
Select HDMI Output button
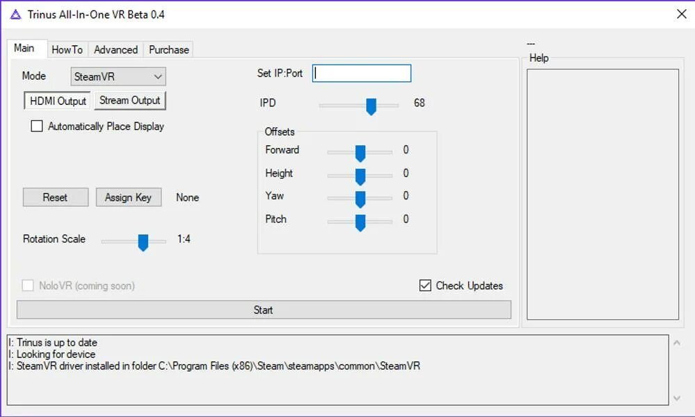[x=58, y=101]
